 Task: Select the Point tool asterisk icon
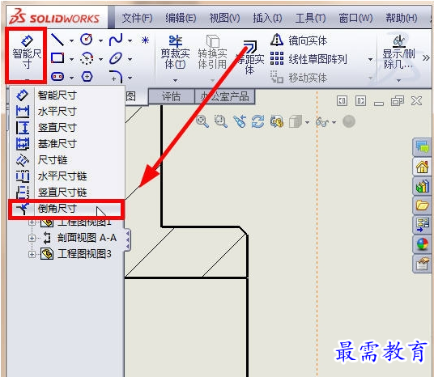(145, 40)
